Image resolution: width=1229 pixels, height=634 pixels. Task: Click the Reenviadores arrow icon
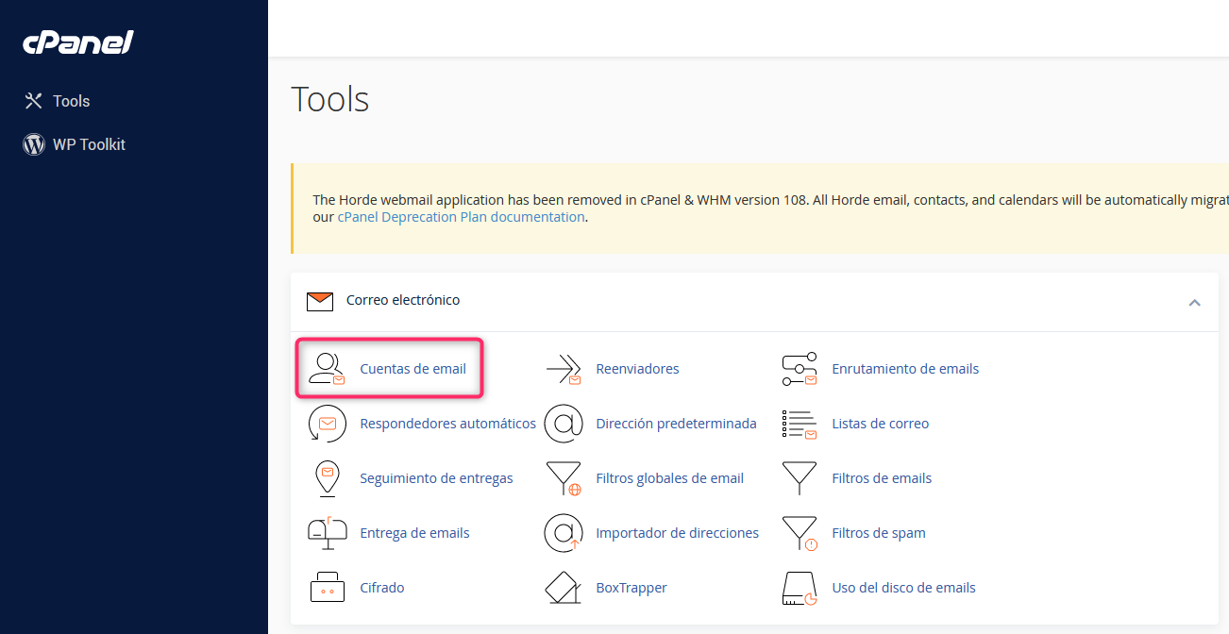pyautogui.click(x=564, y=369)
